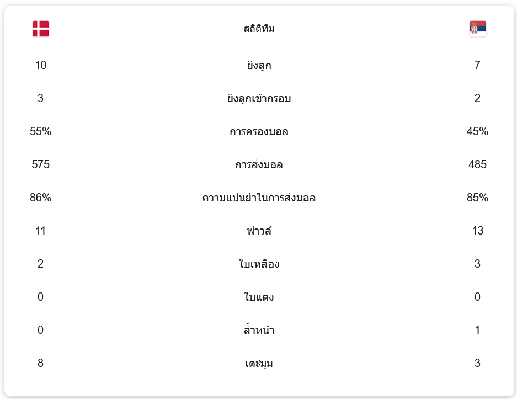Select the ยิงลูกเข้ากรอบ stat row label
Viewport: 517px width, 399px height.
click(259, 99)
